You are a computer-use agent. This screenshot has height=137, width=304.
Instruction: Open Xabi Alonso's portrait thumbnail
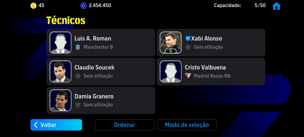click(x=171, y=43)
